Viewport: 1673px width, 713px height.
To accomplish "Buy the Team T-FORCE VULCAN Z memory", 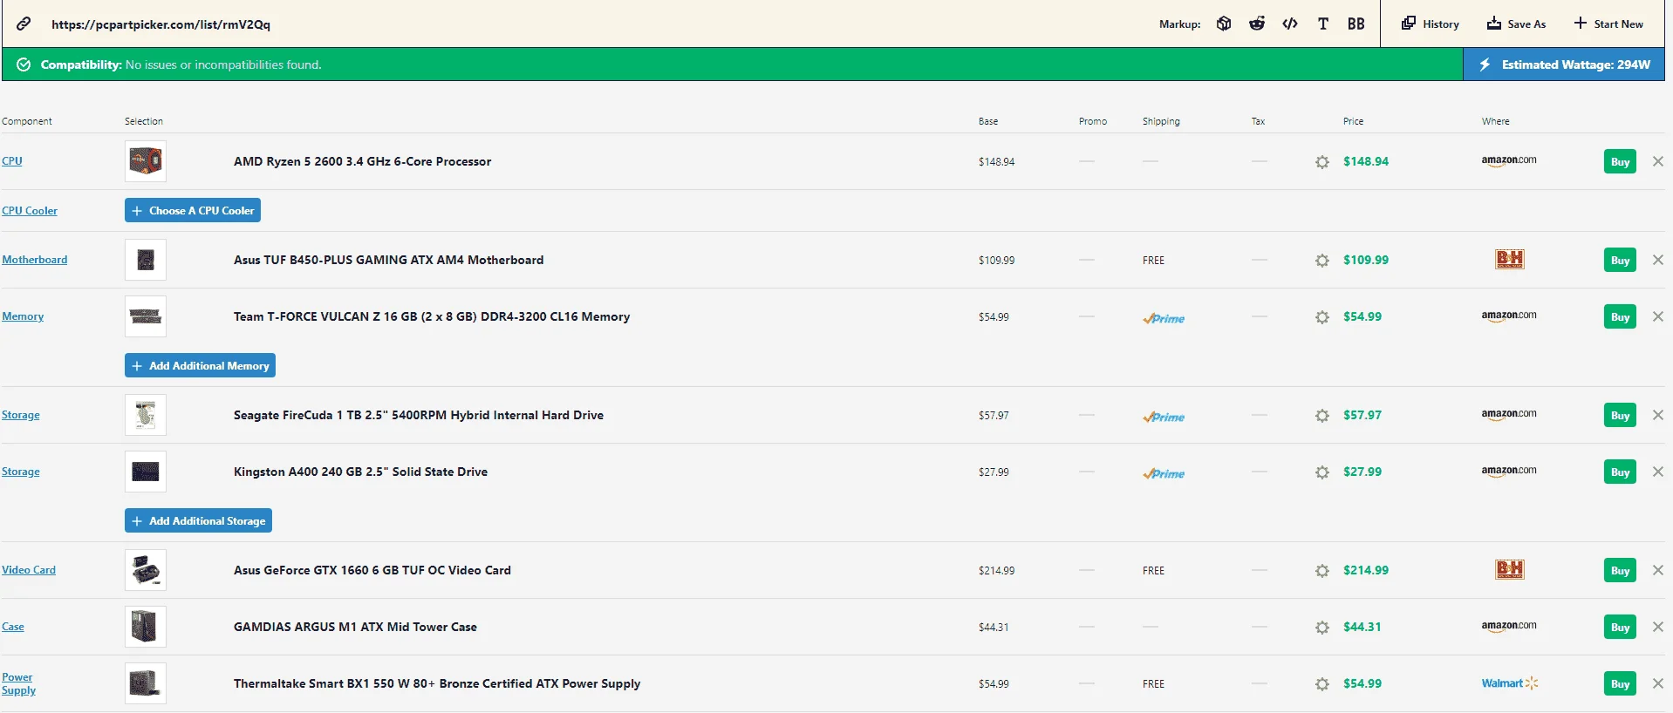I will [1620, 316].
